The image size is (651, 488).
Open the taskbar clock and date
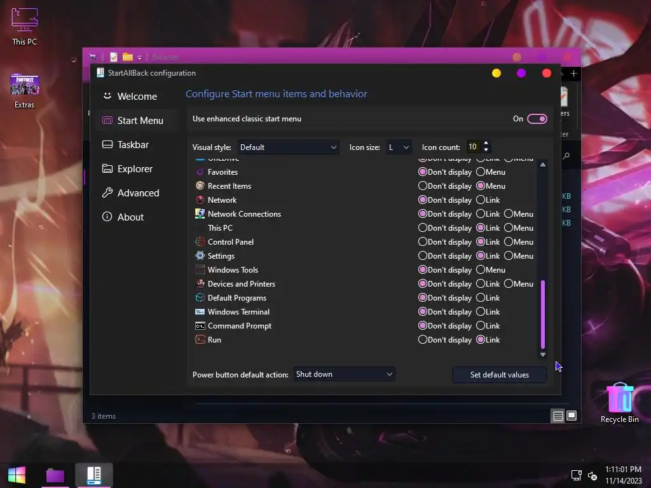(623, 475)
